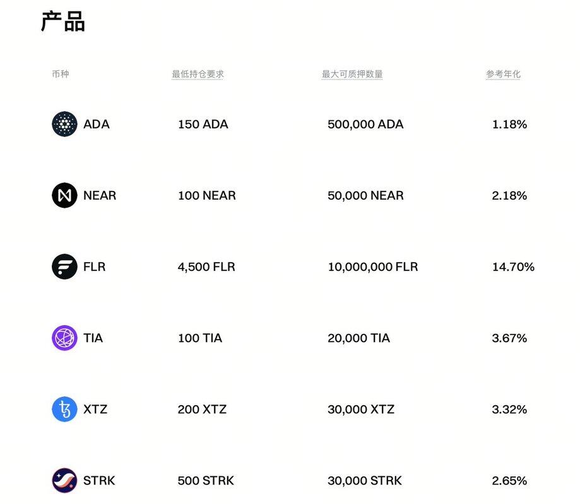This screenshot has height=504, width=580.
Task: Click the 500,000 ADA maximum stake amount
Action: click(x=365, y=124)
